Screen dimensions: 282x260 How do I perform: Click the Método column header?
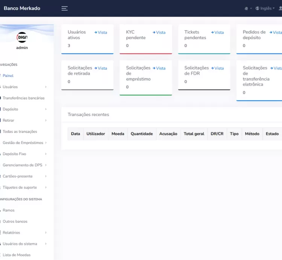pos(252,134)
